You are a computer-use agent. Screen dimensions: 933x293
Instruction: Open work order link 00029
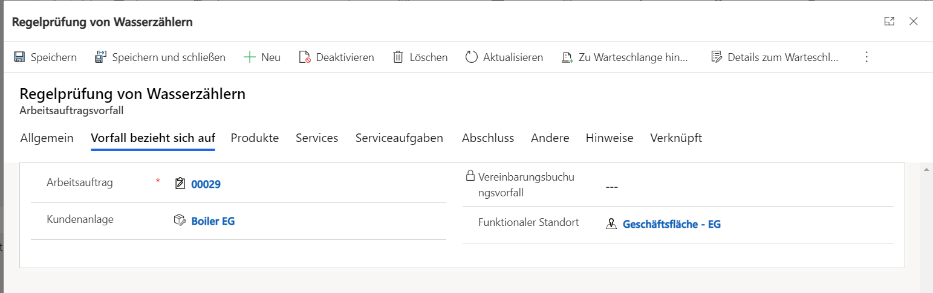click(206, 184)
